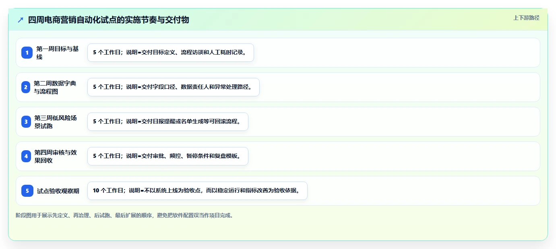556x249 pixels.
Task: Select the 第四周审核与效果回收 stage label
Action: tap(56, 156)
